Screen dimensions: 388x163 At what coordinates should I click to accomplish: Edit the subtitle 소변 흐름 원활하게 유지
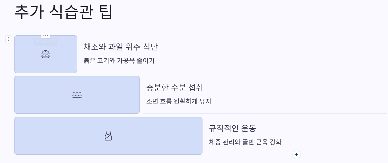click(x=179, y=102)
